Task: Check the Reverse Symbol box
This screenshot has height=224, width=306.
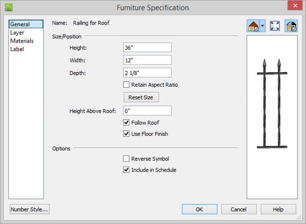Action: [x=126, y=159]
